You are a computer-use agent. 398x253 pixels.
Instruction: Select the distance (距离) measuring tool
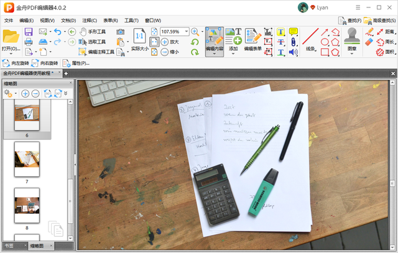tap(386, 32)
